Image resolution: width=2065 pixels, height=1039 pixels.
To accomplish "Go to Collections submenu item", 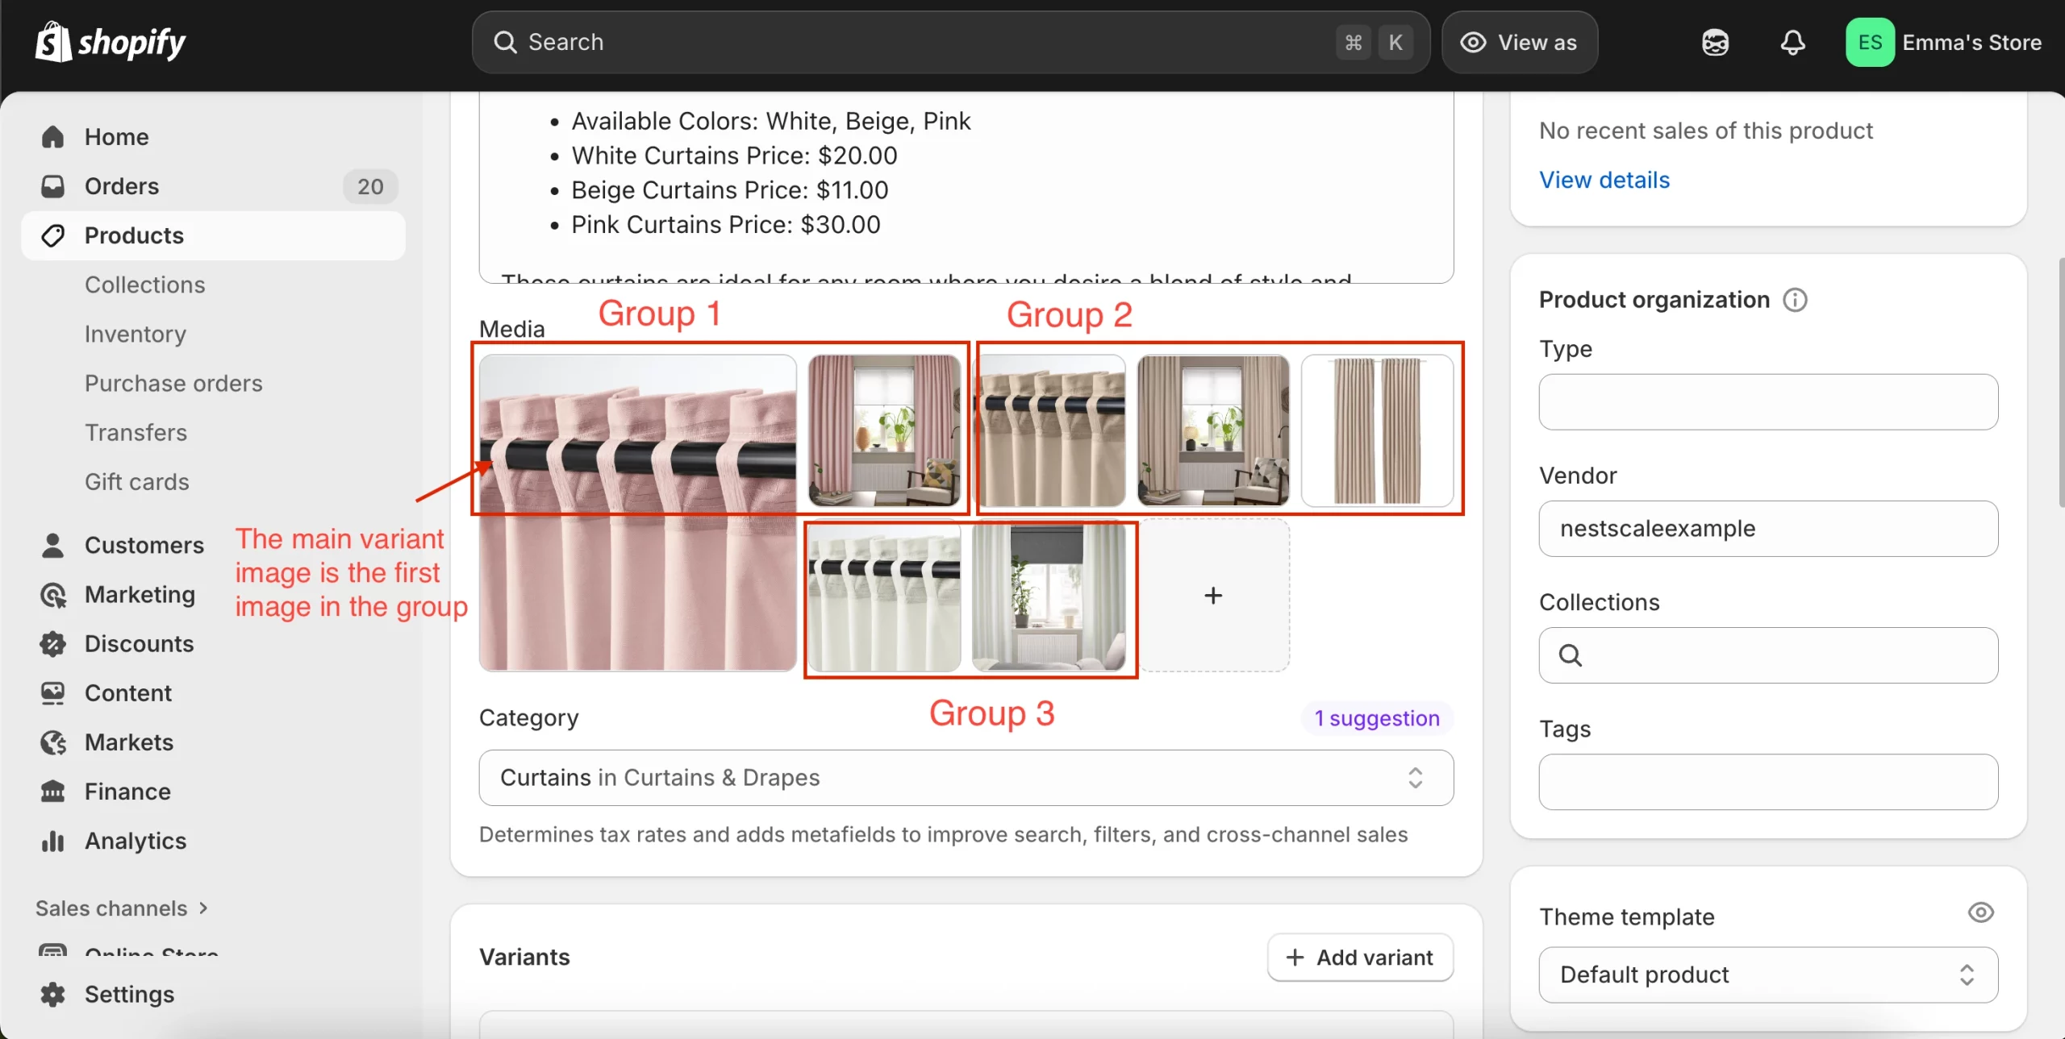I will click(145, 285).
